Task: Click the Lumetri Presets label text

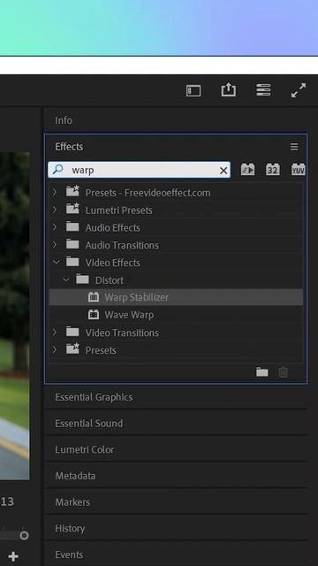Action: 118,210
